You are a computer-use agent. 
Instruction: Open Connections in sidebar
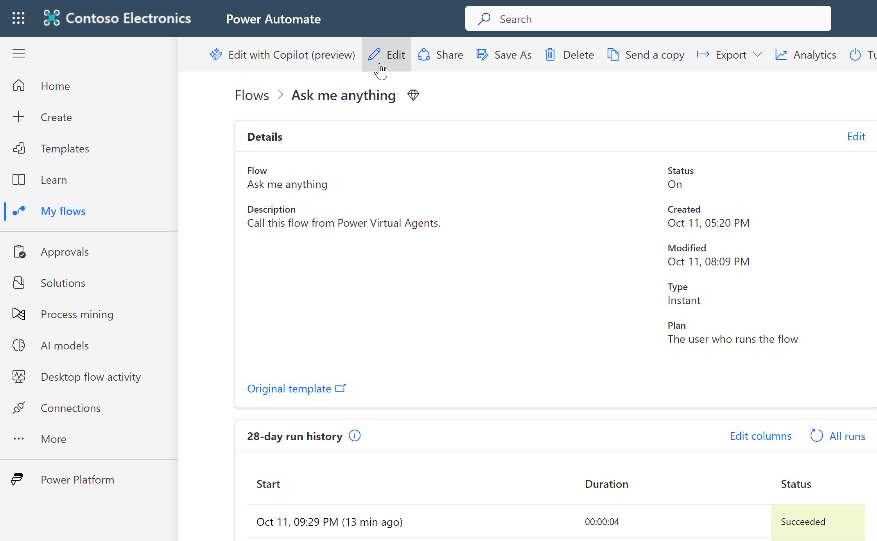point(70,408)
